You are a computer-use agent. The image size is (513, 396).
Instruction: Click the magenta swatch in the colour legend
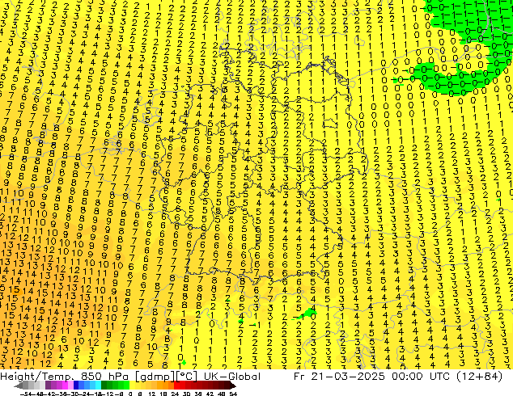[x=65, y=385]
